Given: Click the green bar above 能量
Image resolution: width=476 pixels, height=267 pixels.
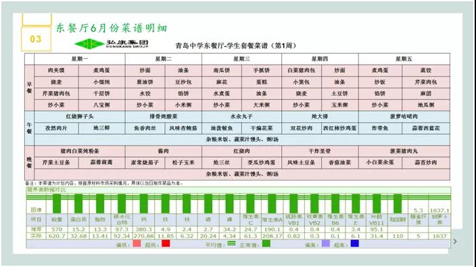Looking at the screenshot, I should pos(57,204).
